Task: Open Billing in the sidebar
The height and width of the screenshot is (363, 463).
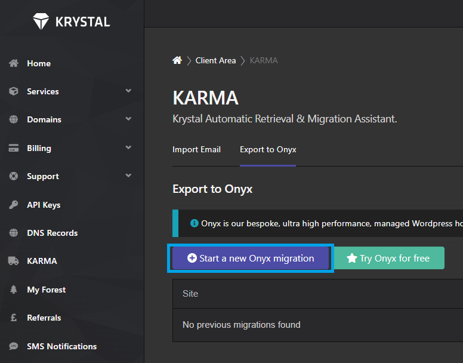Action: coord(39,148)
